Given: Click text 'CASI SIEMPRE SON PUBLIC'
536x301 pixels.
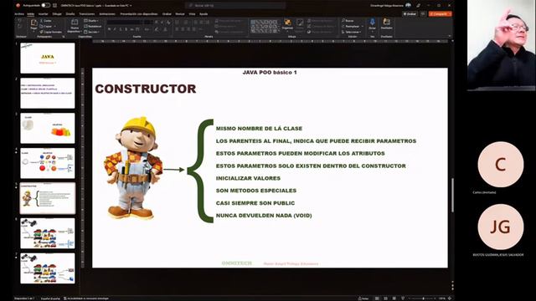Looking at the screenshot, I should tap(255, 203).
